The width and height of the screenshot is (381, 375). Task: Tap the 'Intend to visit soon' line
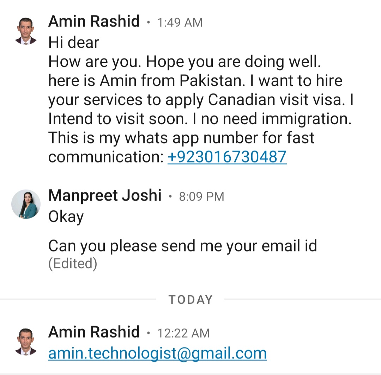tap(200, 119)
